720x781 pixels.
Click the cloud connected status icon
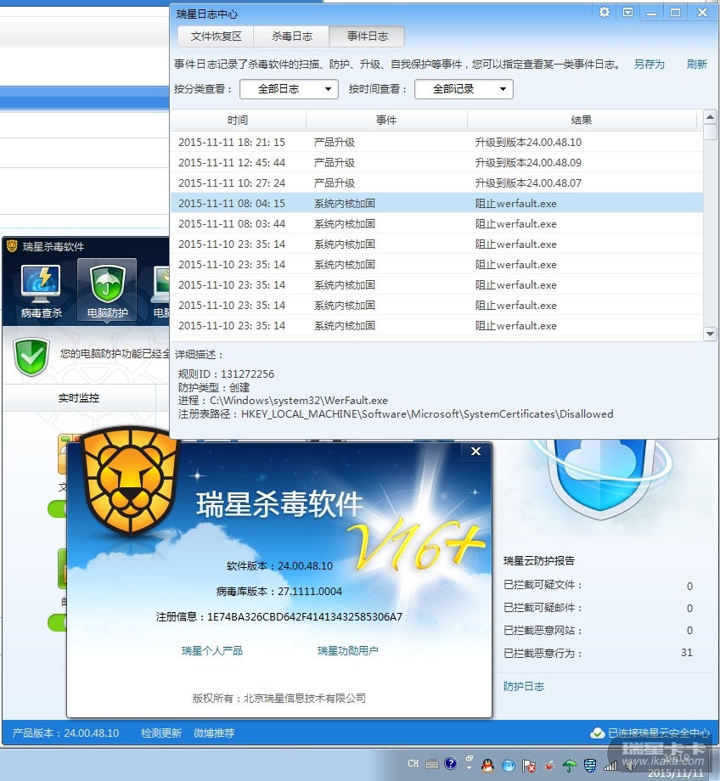click(598, 733)
